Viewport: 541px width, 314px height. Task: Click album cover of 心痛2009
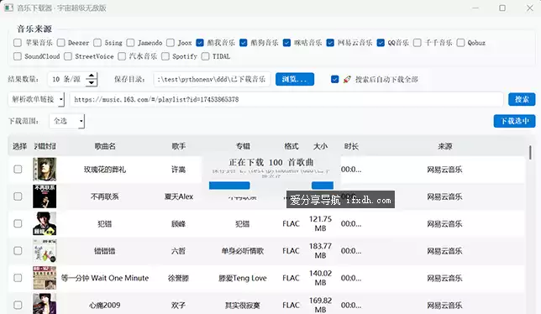(x=45, y=304)
